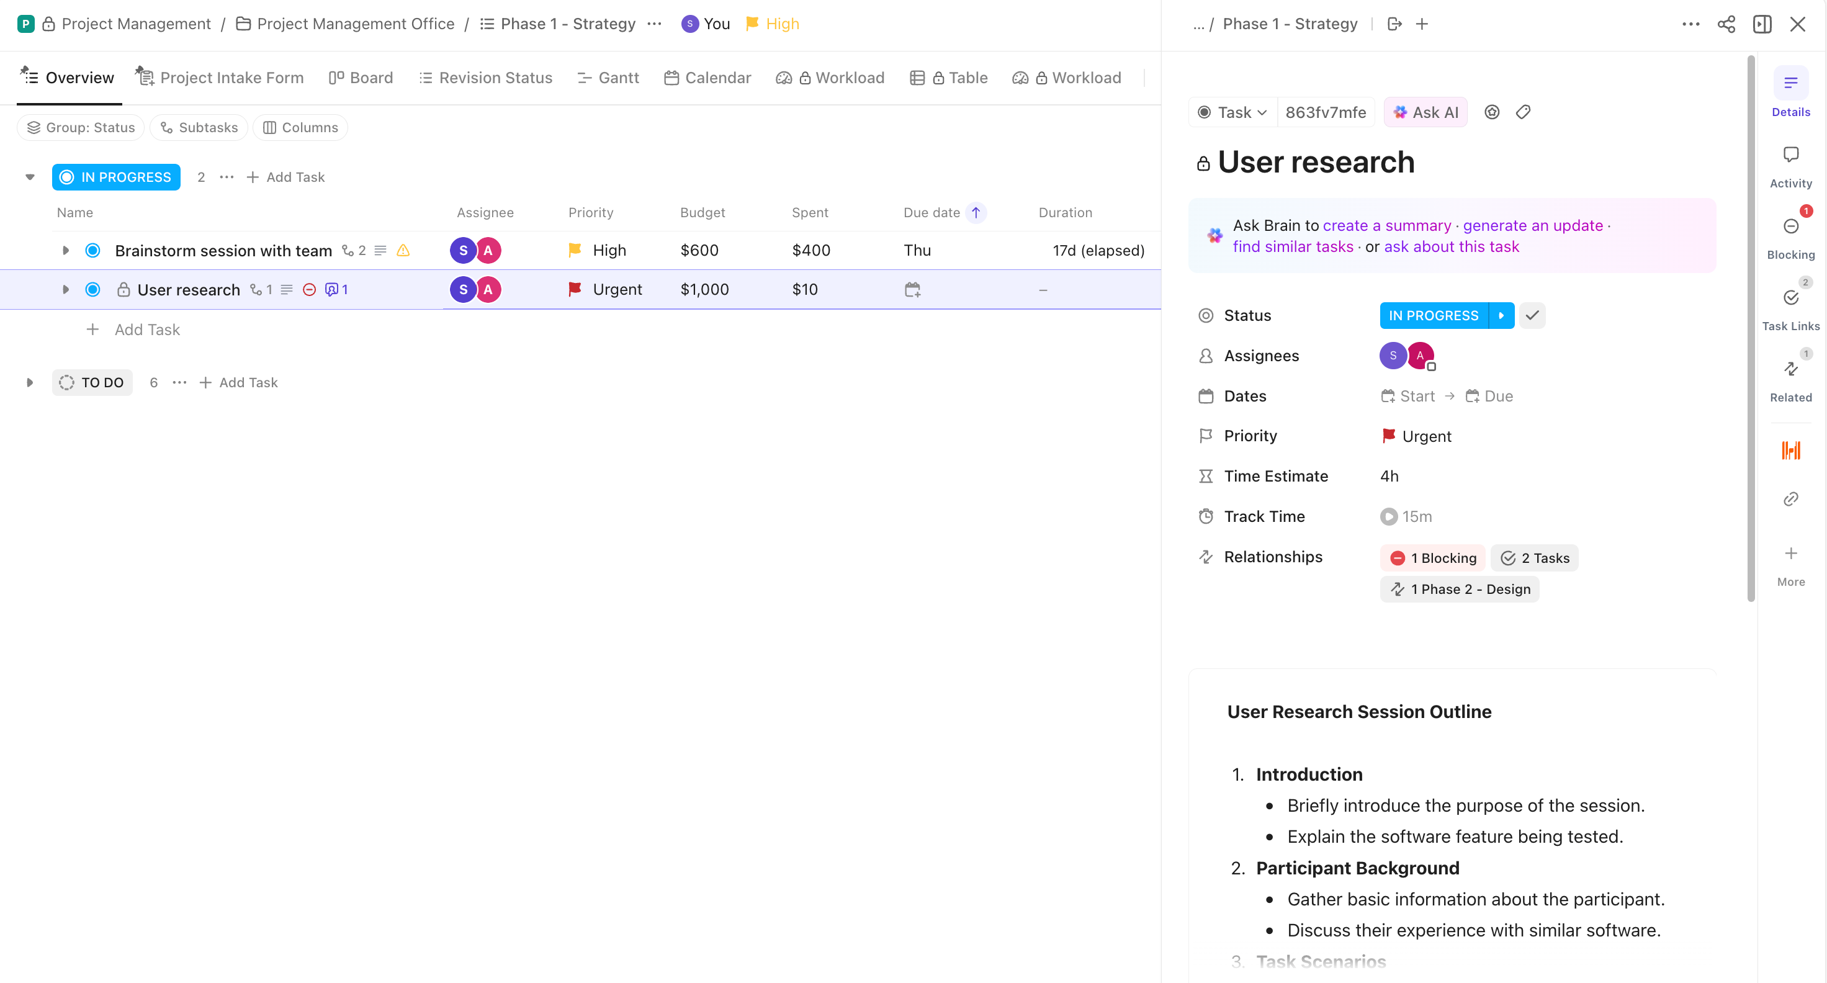Expand the TO DO group
Screen dimensions: 1827x983
click(29, 382)
